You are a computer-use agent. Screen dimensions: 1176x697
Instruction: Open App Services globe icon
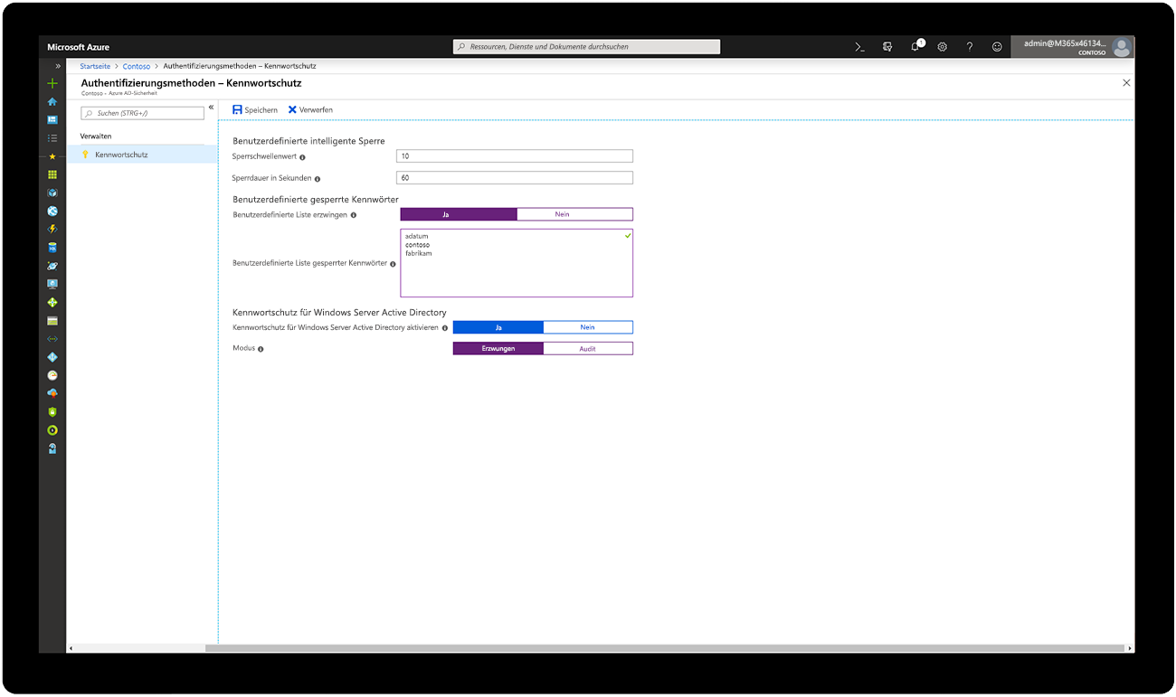(x=52, y=211)
